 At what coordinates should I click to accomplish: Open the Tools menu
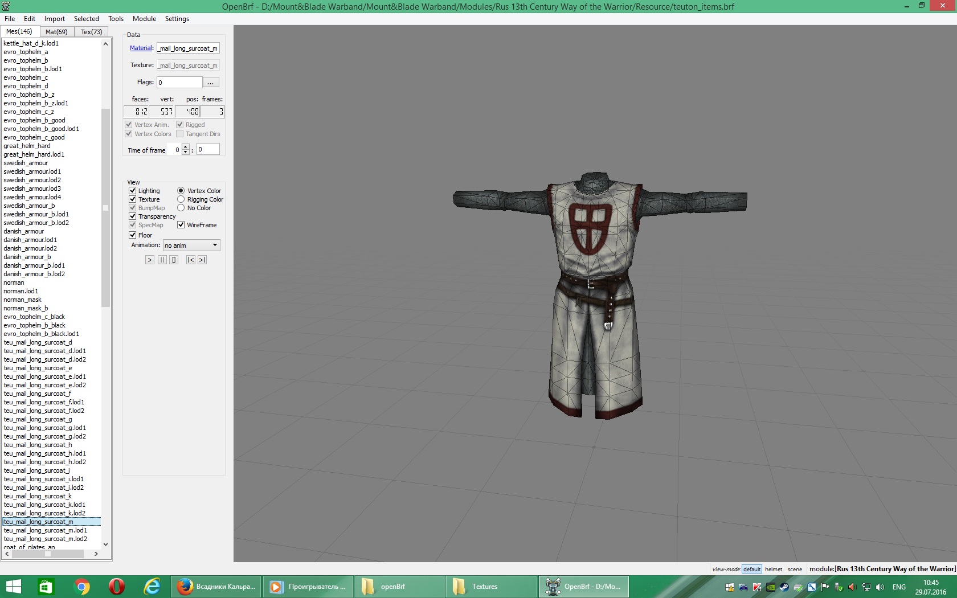pyautogui.click(x=116, y=19)
